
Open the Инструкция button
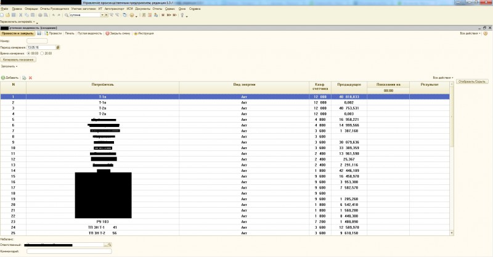coord(144,33)
